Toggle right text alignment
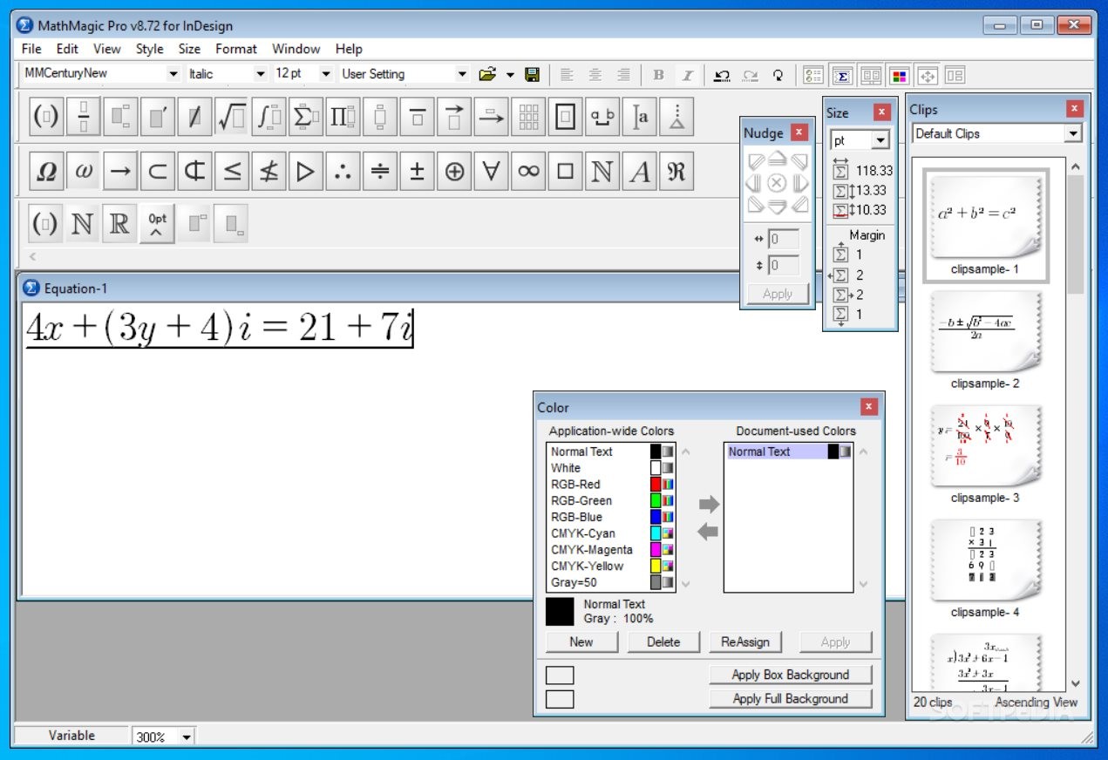The height and width of the screenshot is (760, 1108). [x=624, y=75]
